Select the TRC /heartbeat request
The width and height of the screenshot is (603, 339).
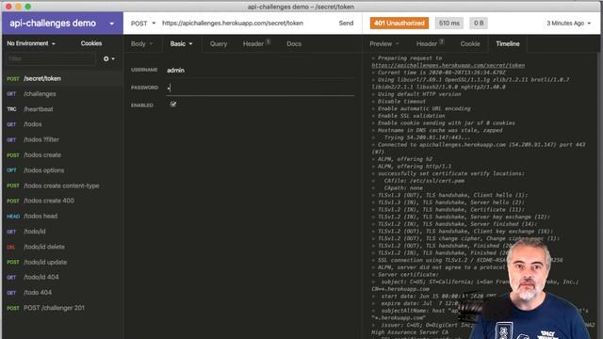(62, 109)
